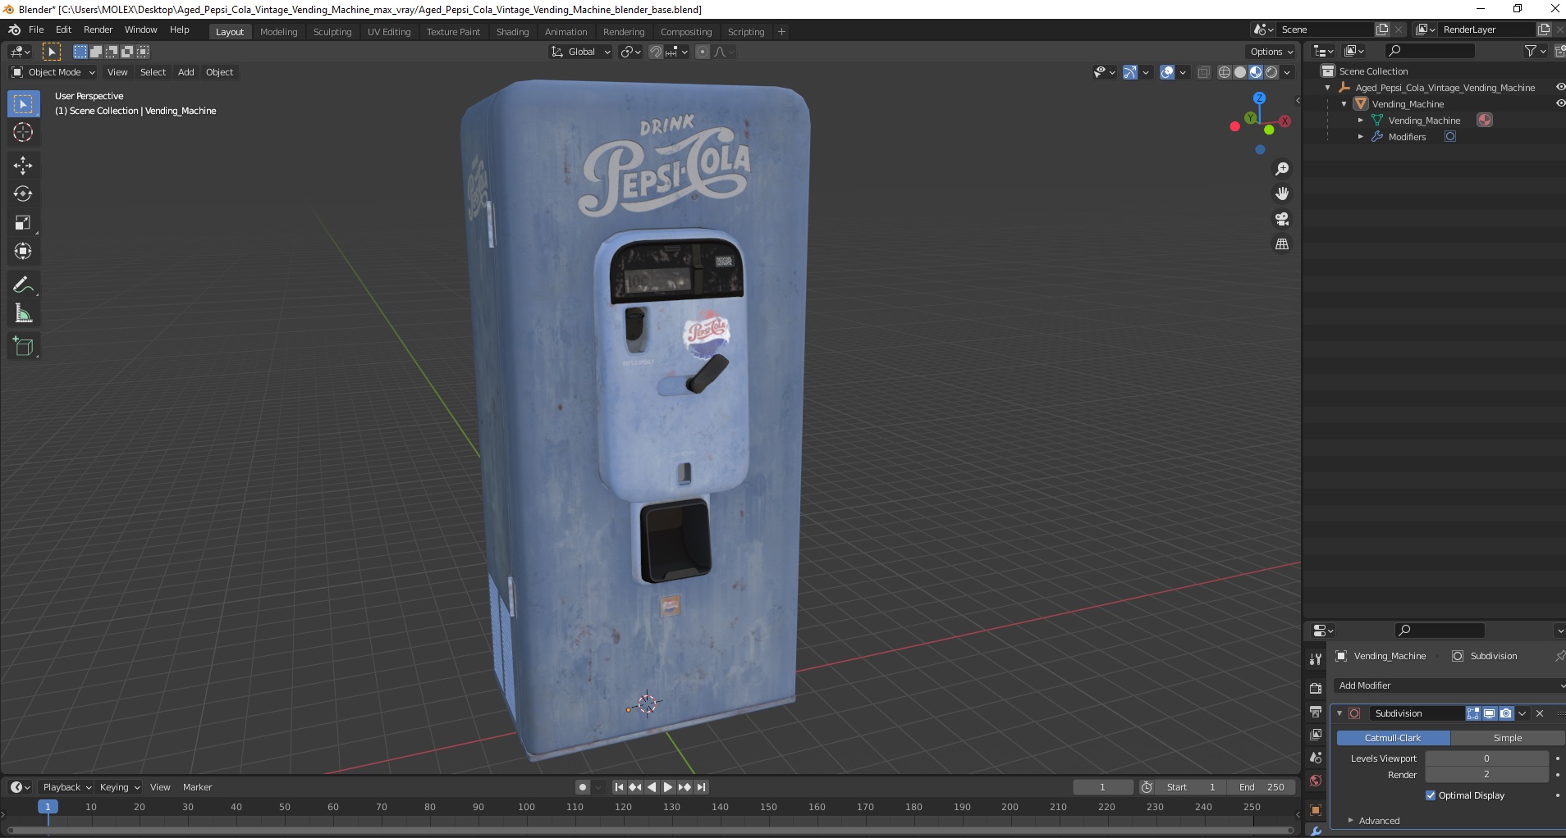Toggle viewport overlays display

pyautogui.click(x=1167, y=72)
